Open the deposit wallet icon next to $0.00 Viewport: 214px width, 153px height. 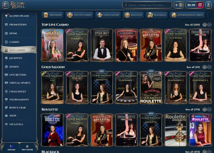point(200,5)
